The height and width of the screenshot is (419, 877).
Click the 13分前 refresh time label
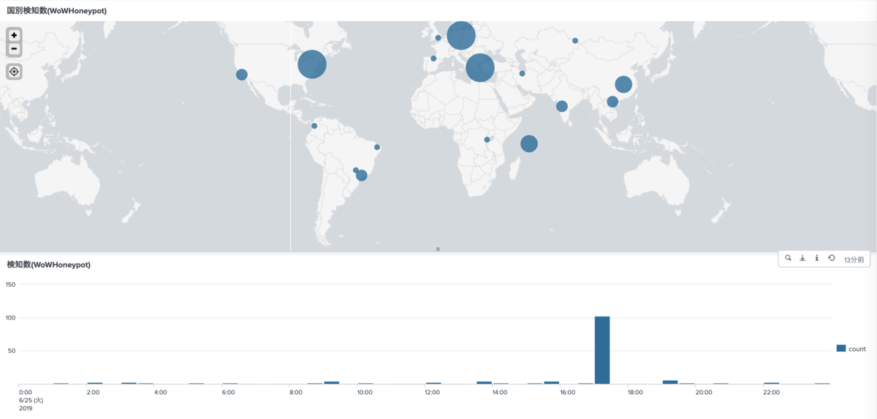click(x=854, y=259)
